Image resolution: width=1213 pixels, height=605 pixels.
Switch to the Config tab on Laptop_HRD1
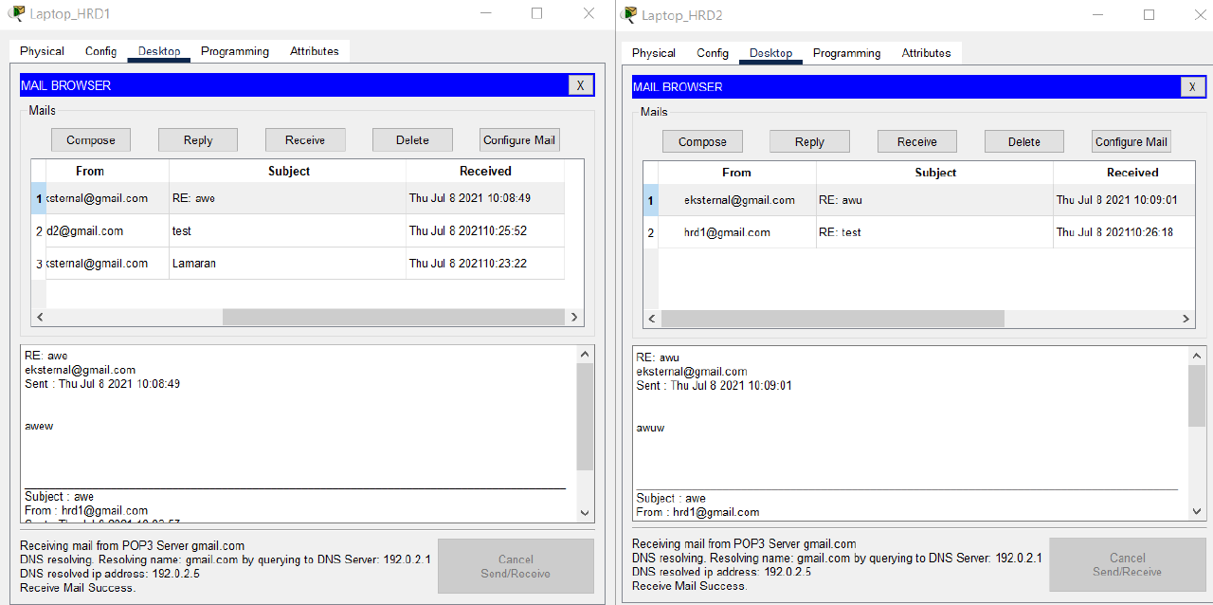coord(100,51)
